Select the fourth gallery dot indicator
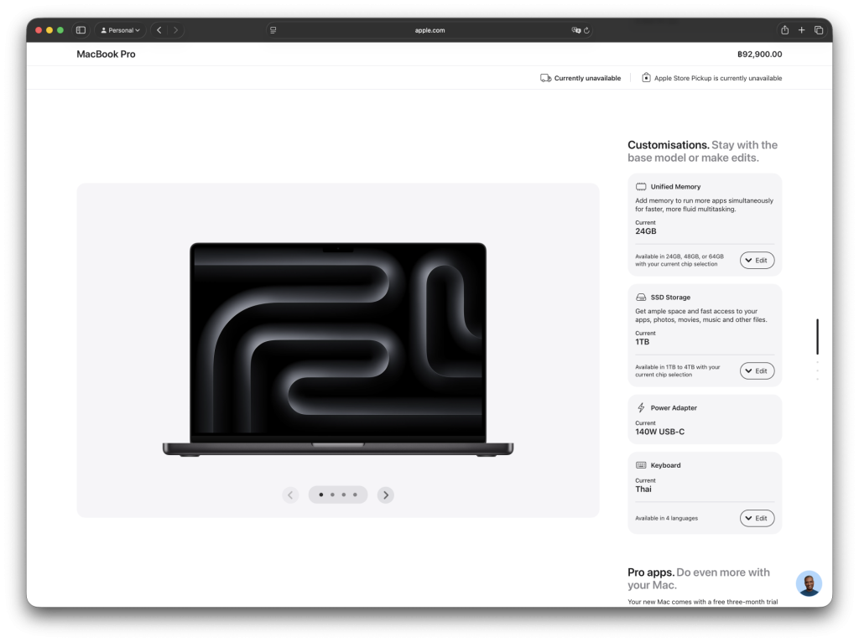The image size is (859, 642). pos(355,495)
